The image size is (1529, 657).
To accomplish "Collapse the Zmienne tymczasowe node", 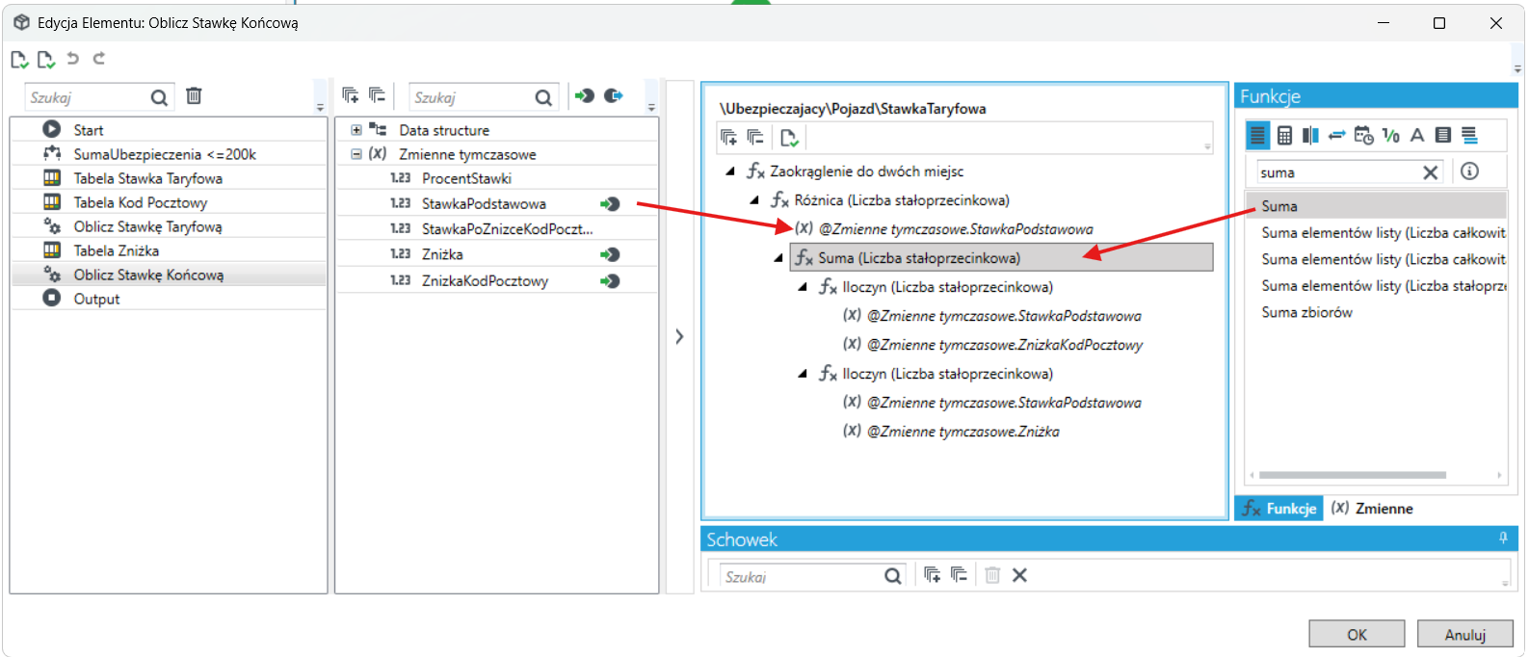I will [x=356, y=154].
